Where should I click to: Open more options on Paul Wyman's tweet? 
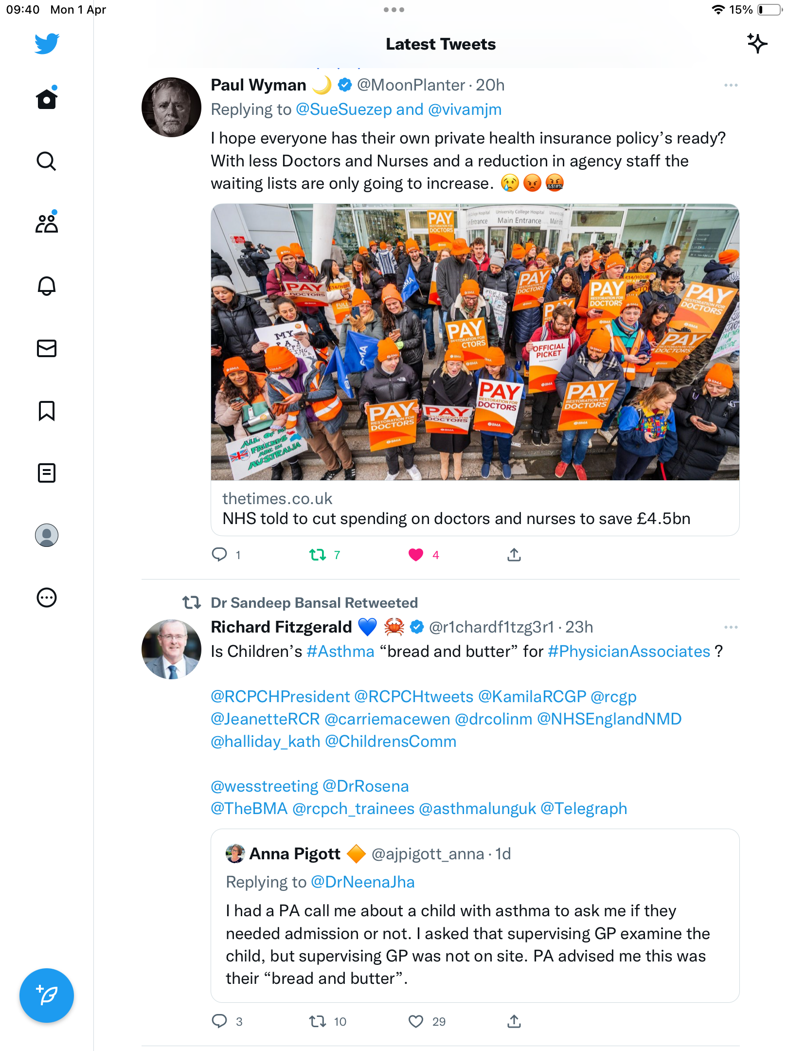[x=731, y=85]
